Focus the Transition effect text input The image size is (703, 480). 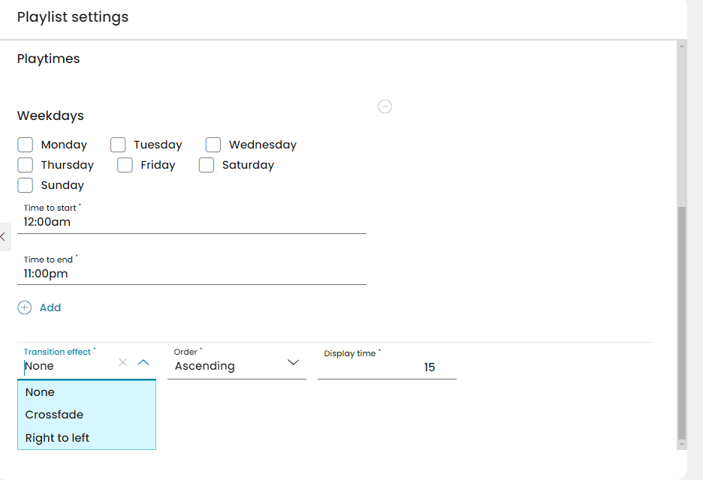[70, 366]
